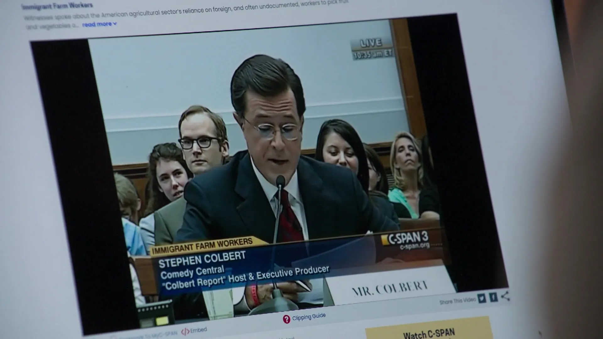Share the video on Twitter
603x339 pixels.
click(482, 298)
